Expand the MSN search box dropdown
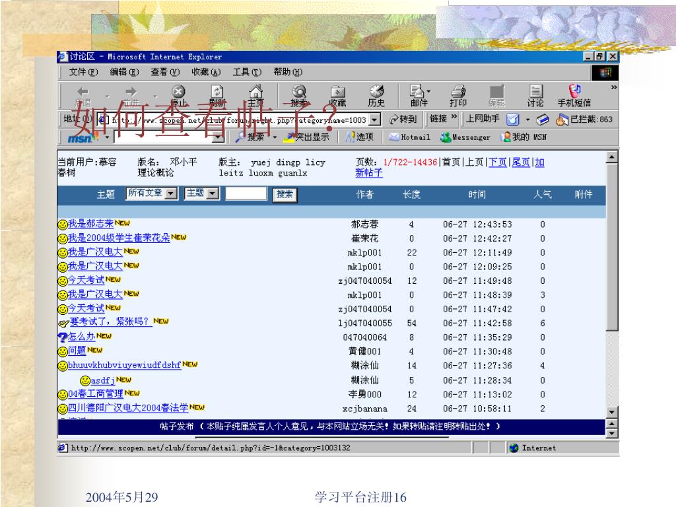 [219, 137]
